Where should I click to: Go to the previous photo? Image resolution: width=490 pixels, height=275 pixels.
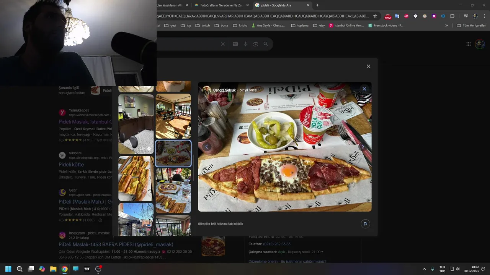coord(207,147)
